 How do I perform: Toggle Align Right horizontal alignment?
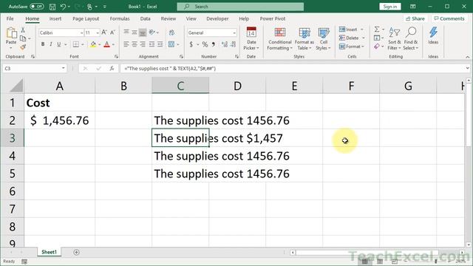(143, 44)
